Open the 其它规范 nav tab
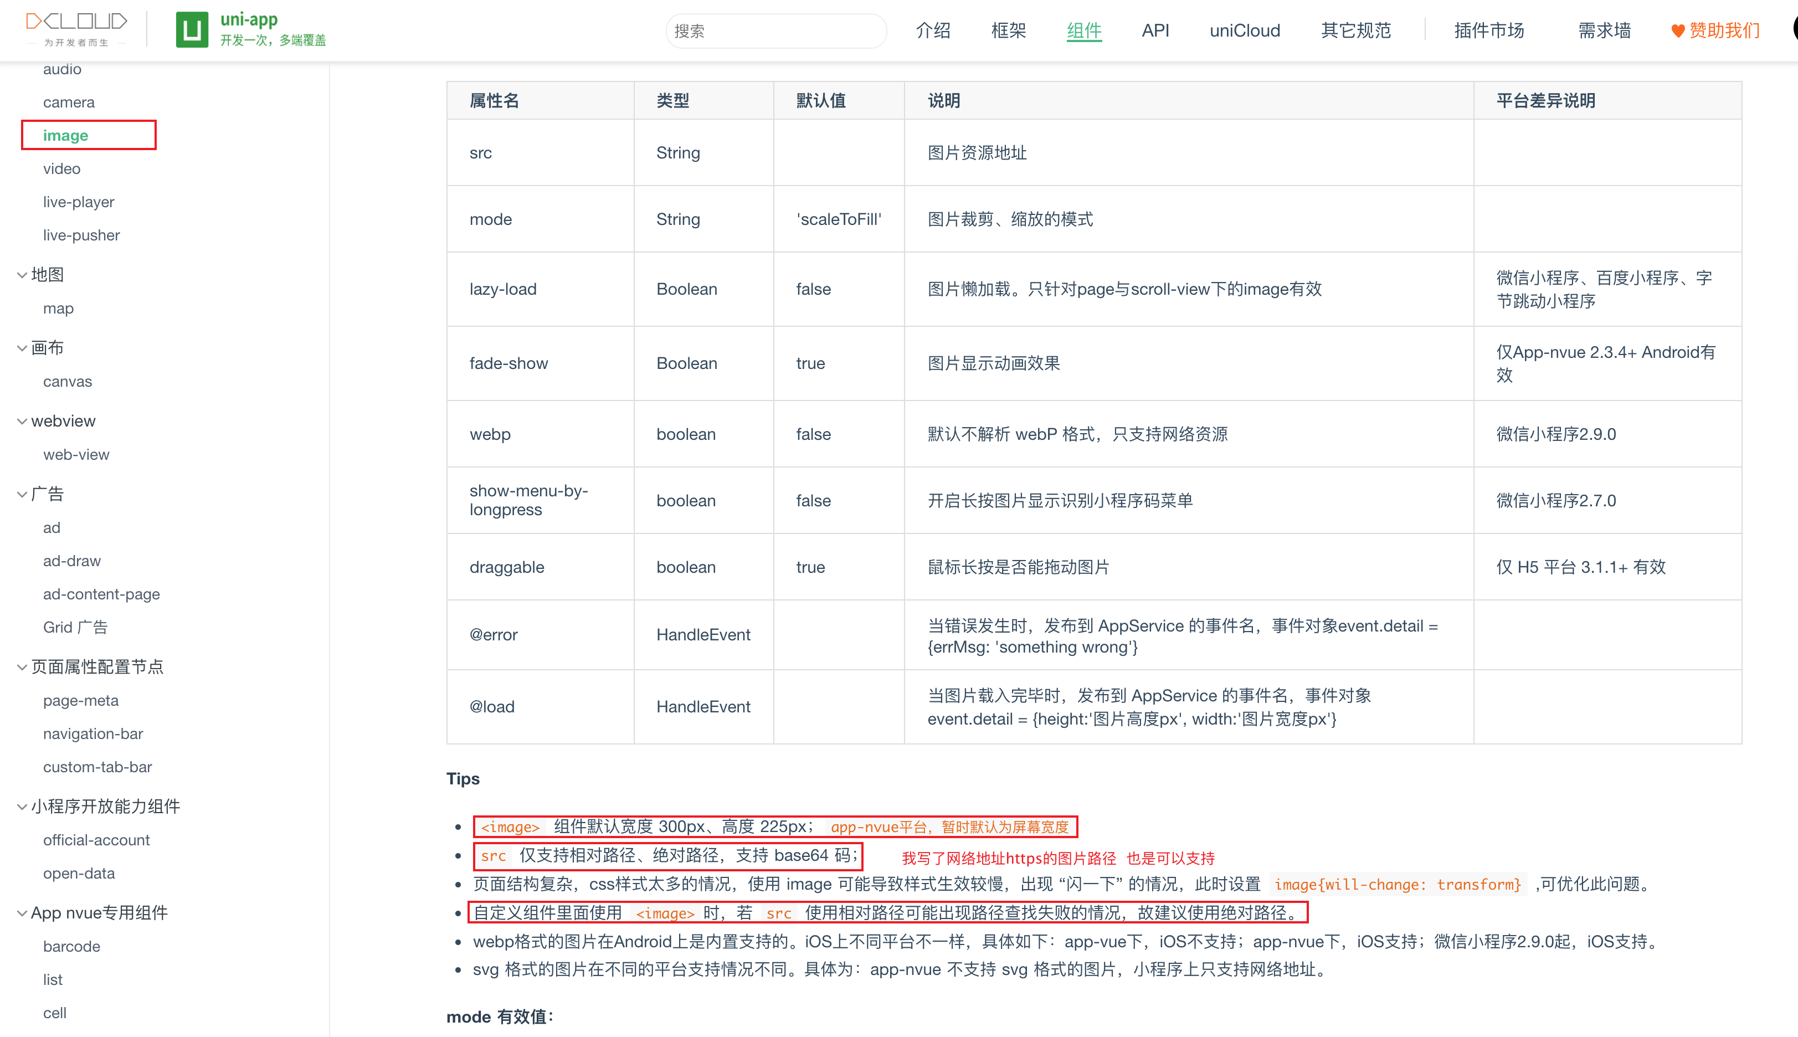 pos(1356,30)
